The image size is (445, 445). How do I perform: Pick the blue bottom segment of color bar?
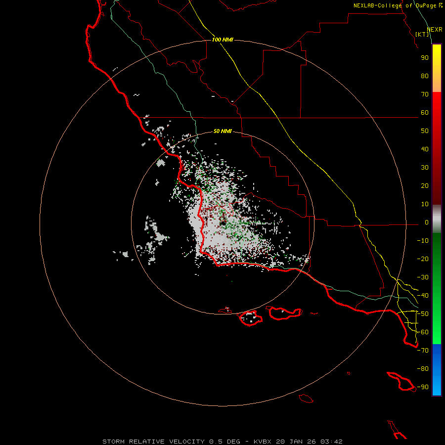[x=437, y=370]
